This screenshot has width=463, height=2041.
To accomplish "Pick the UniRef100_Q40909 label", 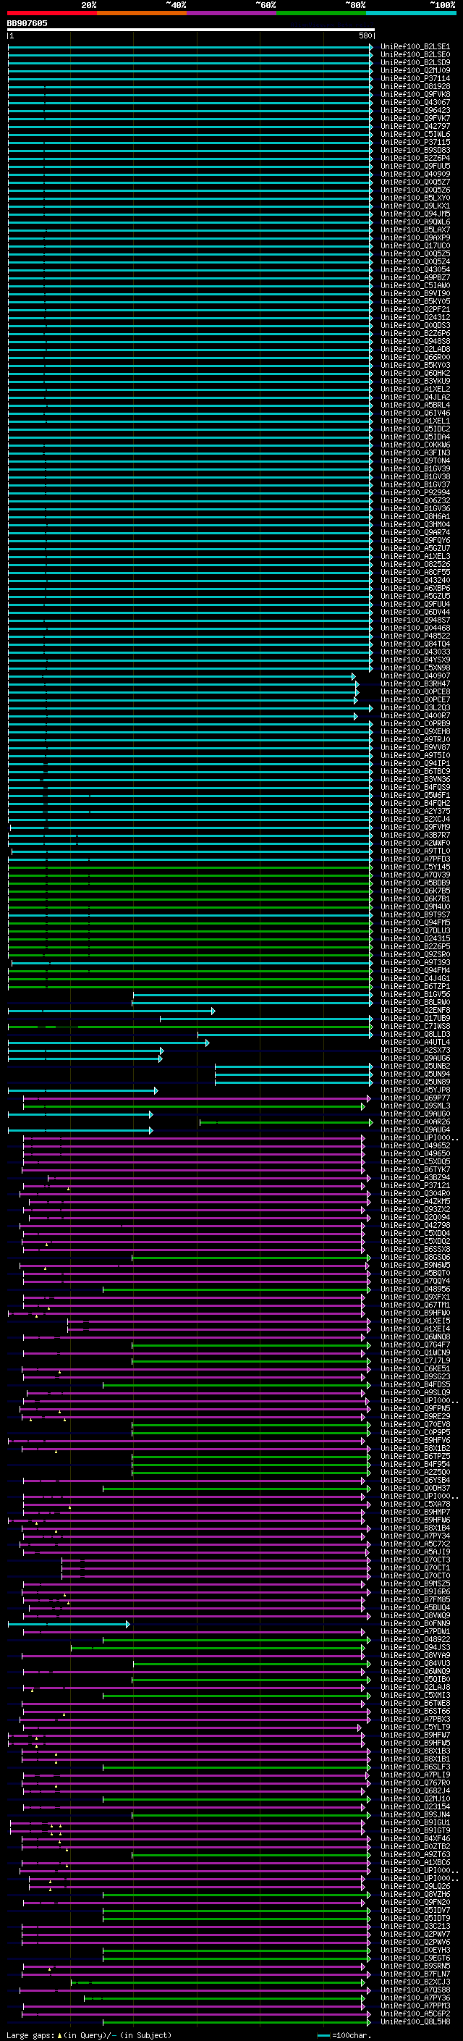I will coord(415,174).
